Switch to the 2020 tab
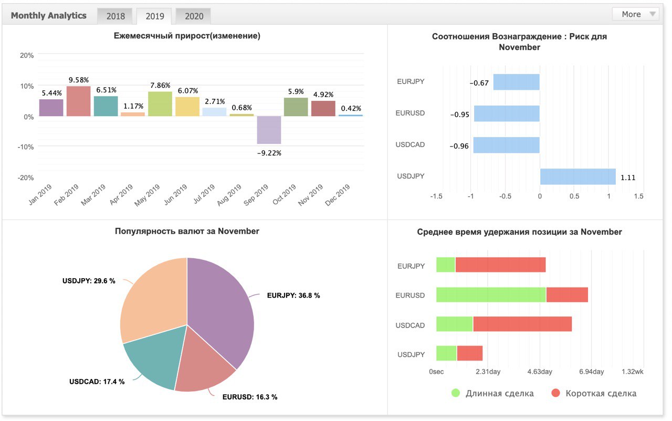Image resolution: width=672 pixels, height=421 pixels. [194, 16]
